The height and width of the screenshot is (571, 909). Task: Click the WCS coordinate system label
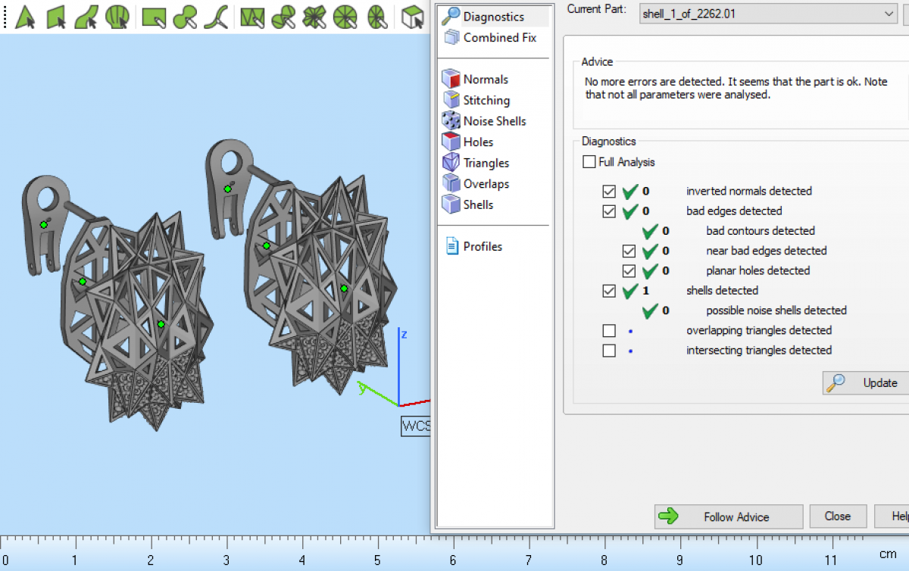click(x=415, y=426)
